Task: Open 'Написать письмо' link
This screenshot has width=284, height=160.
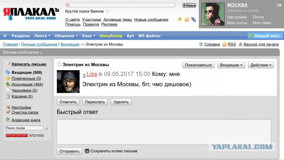Action: coord(29,64)
